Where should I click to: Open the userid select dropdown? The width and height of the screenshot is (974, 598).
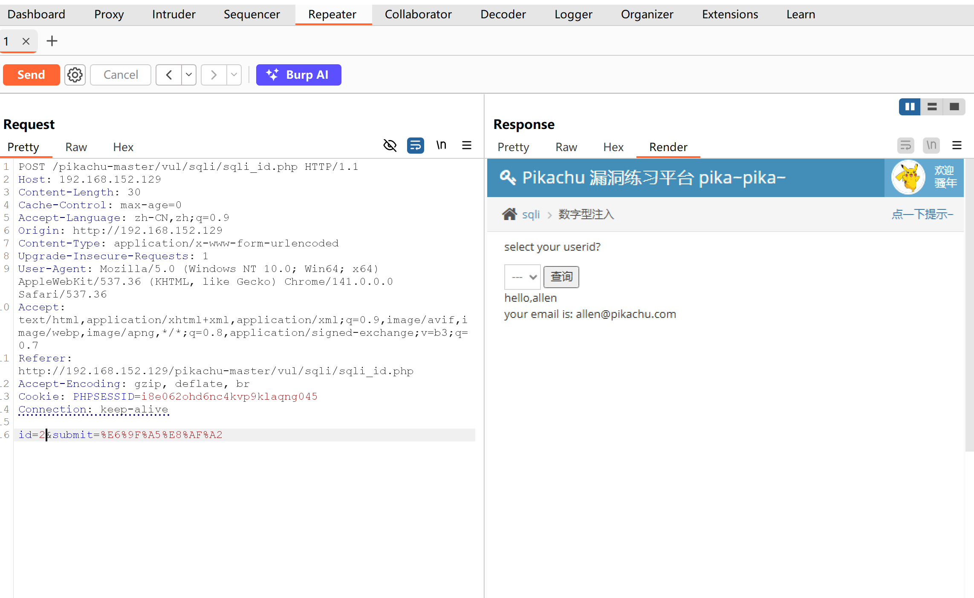[x=523, y=277]
